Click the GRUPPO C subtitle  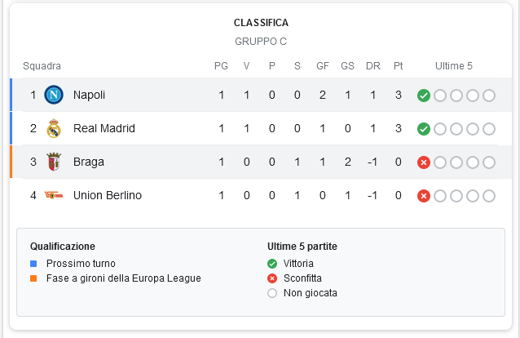tap(261, 42)
